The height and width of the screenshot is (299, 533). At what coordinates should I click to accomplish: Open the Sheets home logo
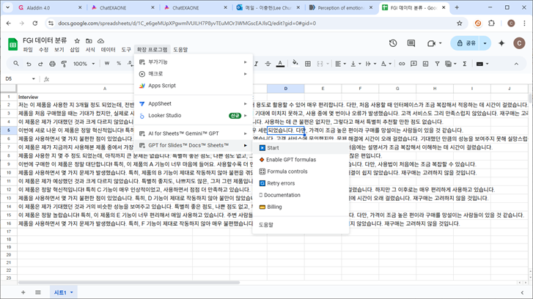click(12, 44)
